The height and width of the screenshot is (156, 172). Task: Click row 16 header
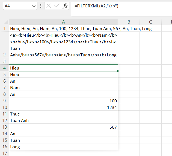tap(4, 147)
